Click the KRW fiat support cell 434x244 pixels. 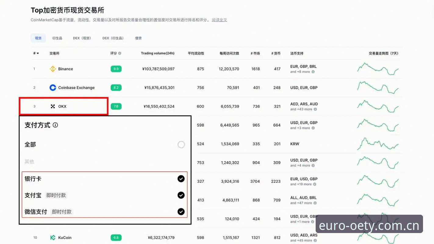point(295,144)
